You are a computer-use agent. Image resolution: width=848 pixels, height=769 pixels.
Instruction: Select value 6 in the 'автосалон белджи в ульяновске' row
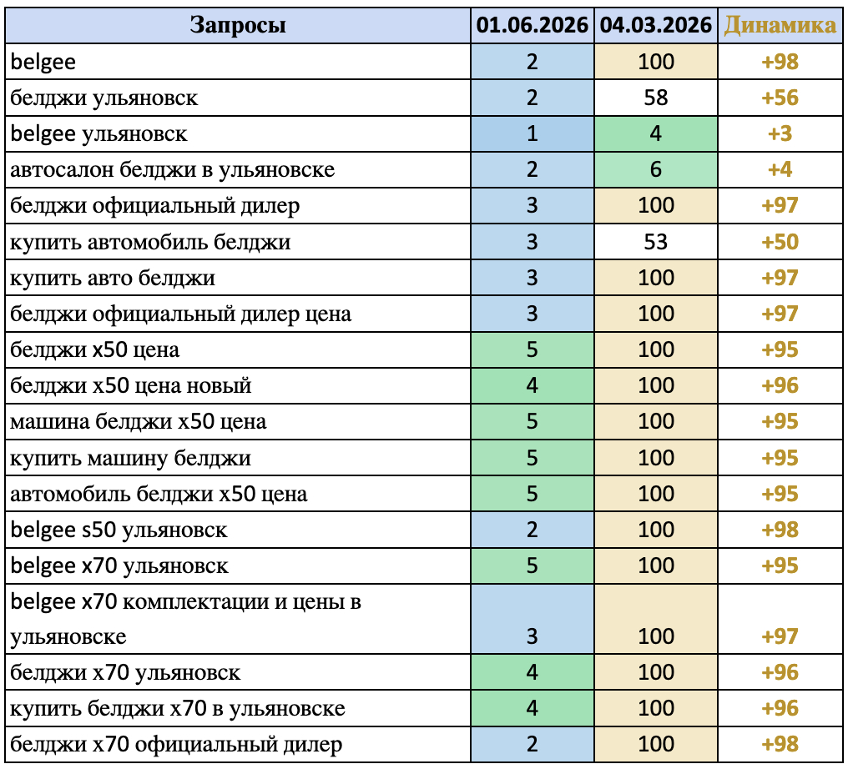655,169
